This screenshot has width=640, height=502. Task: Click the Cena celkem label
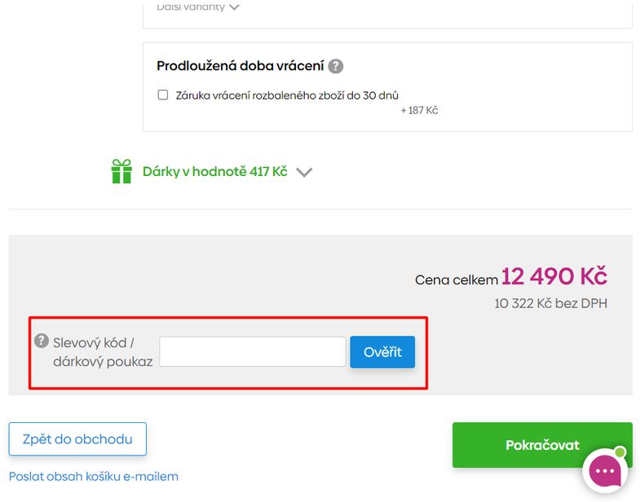pyautogui.click(x=457, y=280)
